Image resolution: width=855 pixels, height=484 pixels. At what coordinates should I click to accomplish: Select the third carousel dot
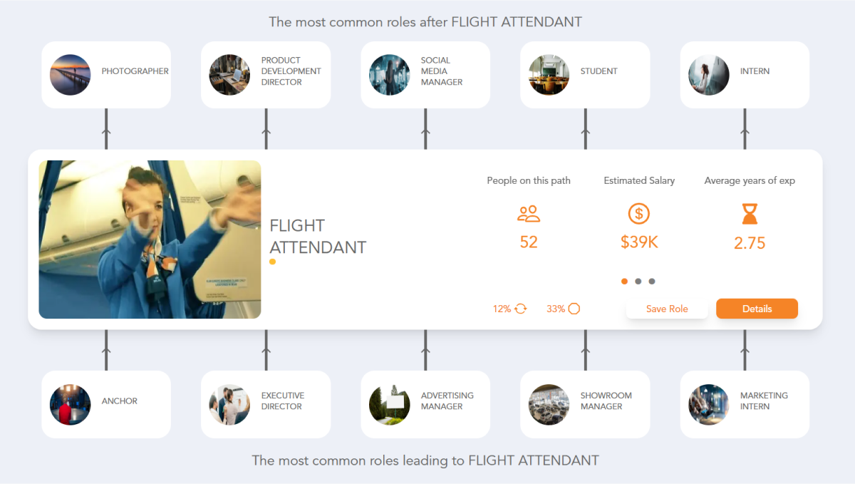(652, 281)
